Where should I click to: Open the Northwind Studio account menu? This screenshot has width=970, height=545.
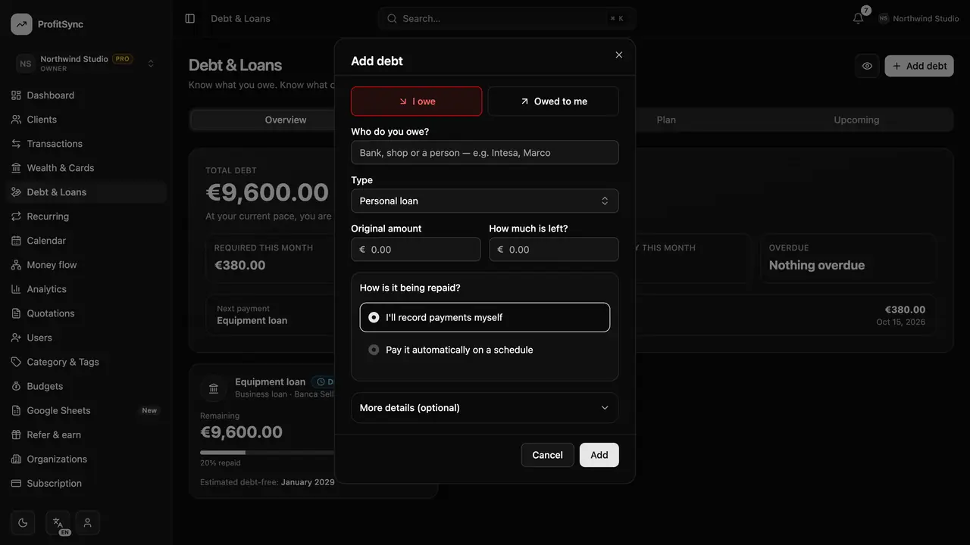(x=918, y=18)
